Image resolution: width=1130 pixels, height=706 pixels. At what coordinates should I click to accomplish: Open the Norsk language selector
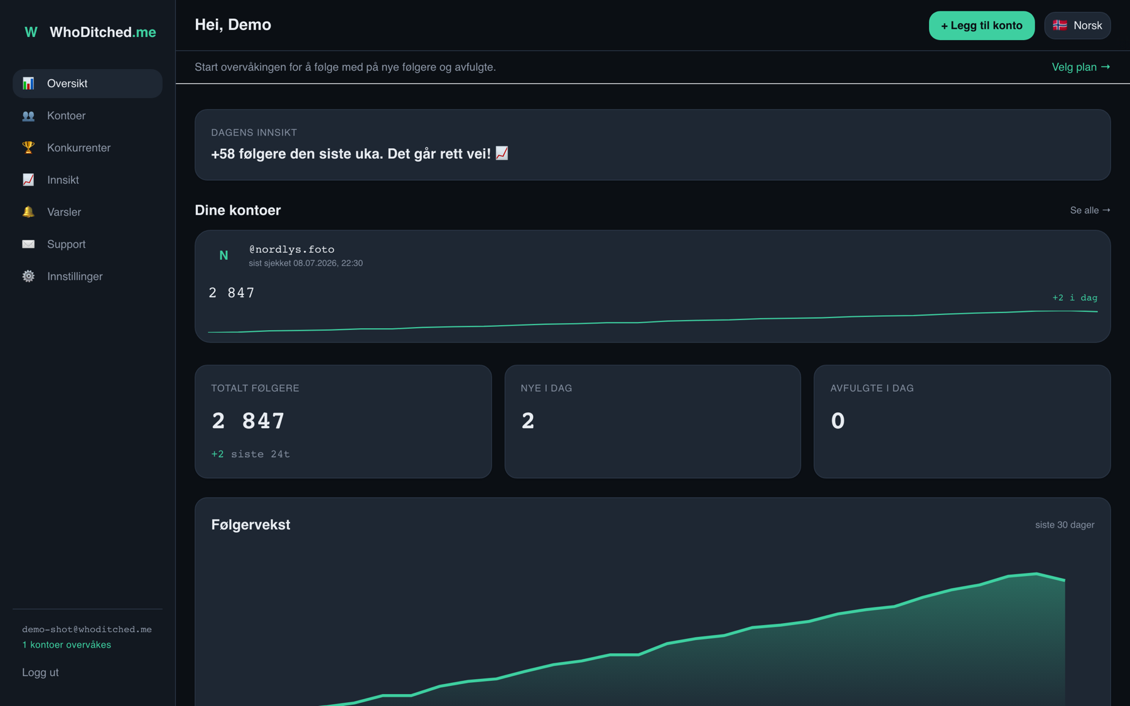pos(1077,25)
